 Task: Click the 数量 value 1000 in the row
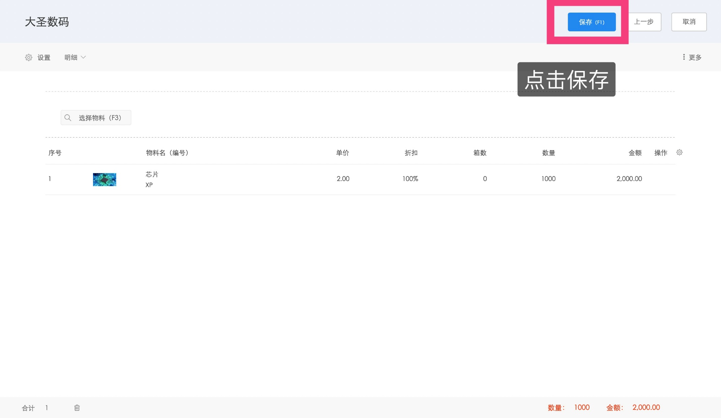548,179
